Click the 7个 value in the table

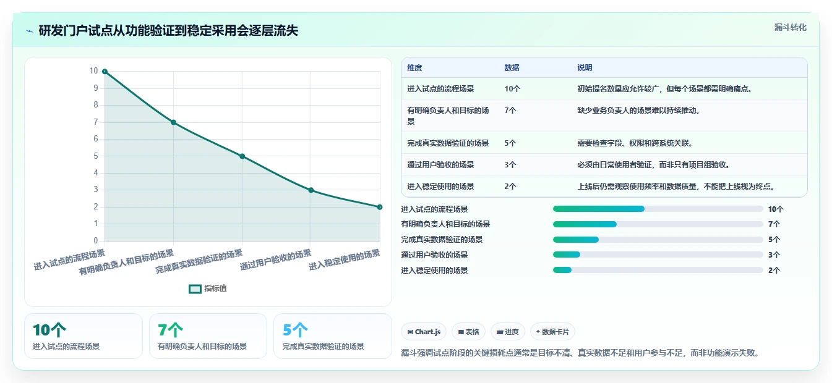click(510, 110)
